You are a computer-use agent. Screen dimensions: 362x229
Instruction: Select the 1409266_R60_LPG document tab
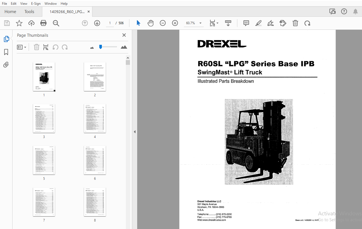coord(67,12)
